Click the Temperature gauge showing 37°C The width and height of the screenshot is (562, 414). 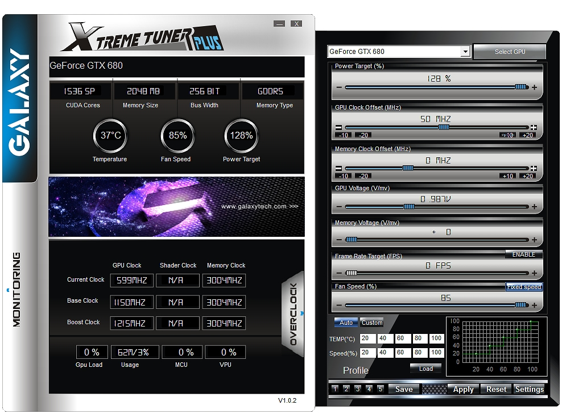(110, 136)
